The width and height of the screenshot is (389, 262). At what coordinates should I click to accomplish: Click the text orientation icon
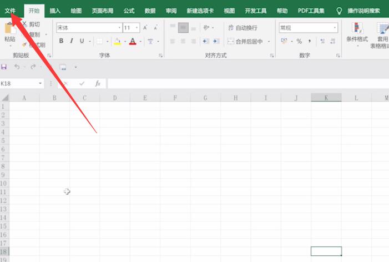pos(206,27)
